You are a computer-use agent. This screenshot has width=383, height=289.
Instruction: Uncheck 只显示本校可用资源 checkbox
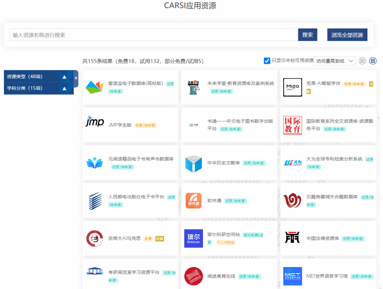click(267, 61)
